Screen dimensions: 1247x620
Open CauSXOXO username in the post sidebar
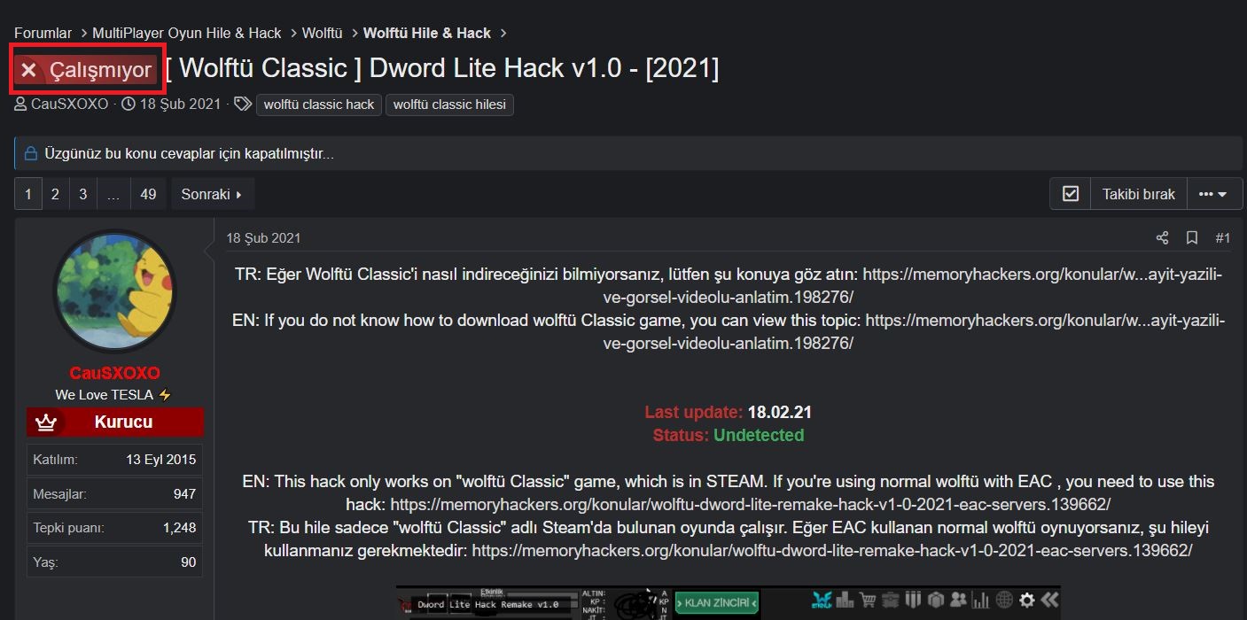click(x=114, y=373)
